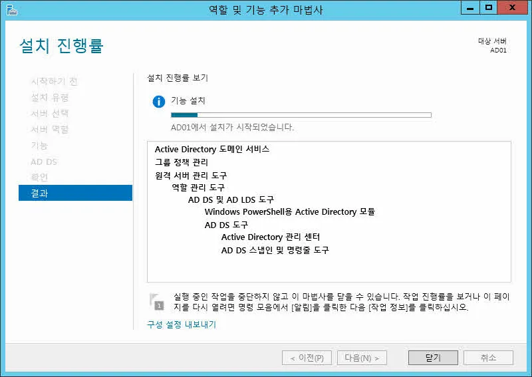
Task: Close the wizard with the X button
Action: pyautogui.click(x=512, y=7)
